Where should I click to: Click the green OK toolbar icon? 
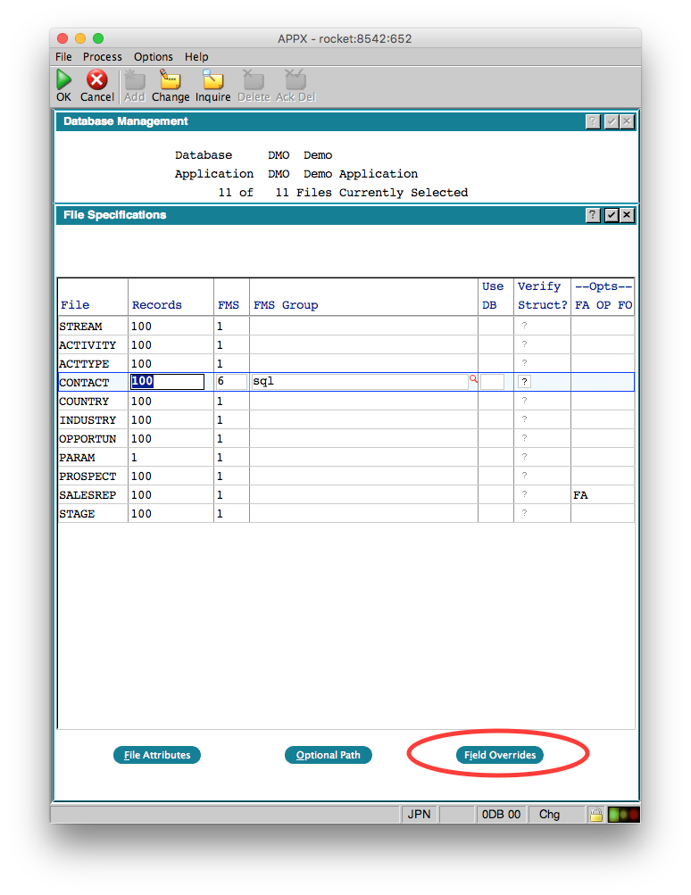pos(64,81)
